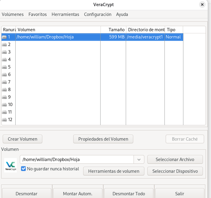211x198 pixels.
Task: Open the Volúmenes menu
Action: [x=13, y=14]
